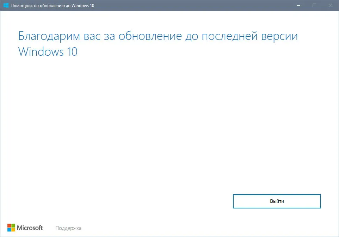Click the word обновление in the heading
Screen dimensions: 339x237
[150, 36]
